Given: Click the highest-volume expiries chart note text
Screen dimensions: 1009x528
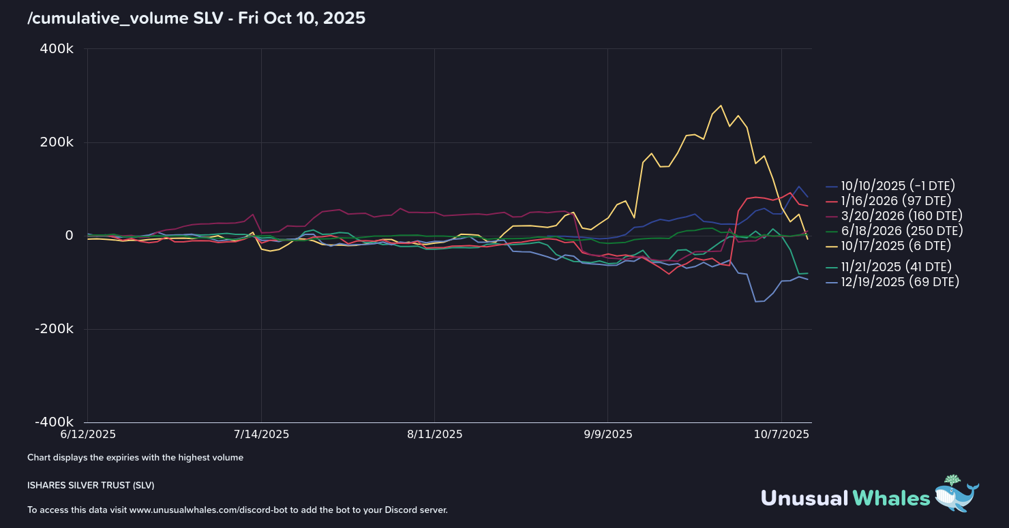Looking at the screenshot, I should [135, 458].
